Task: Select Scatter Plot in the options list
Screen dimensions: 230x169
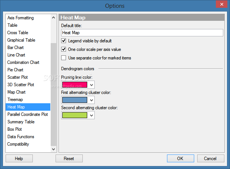Action: coord(18,77)
